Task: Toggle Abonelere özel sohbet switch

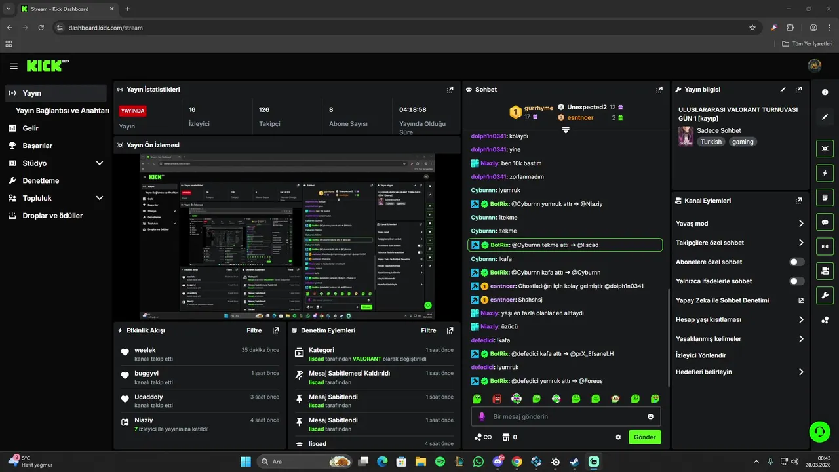Action: 797,262
